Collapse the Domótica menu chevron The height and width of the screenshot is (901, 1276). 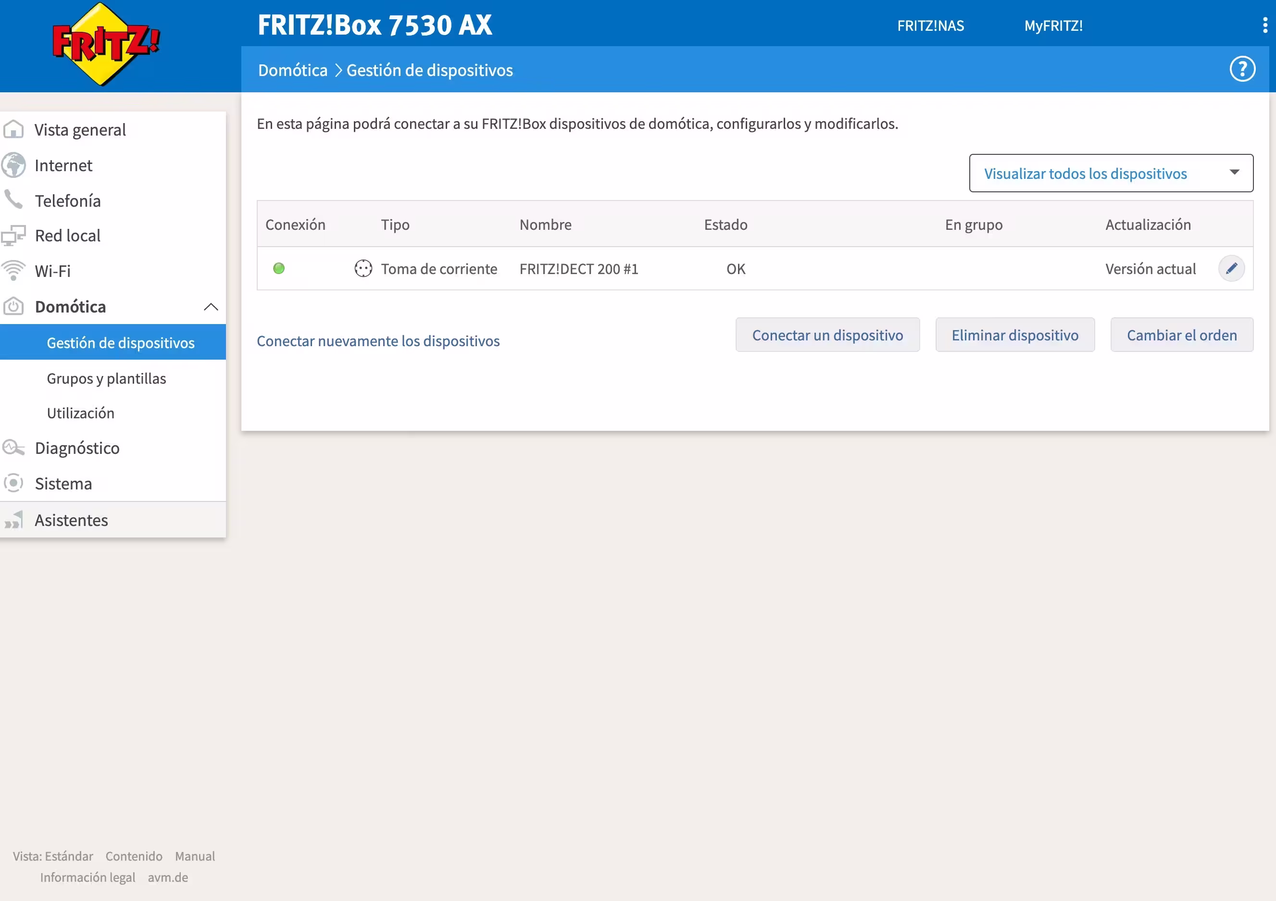[211, 307]
